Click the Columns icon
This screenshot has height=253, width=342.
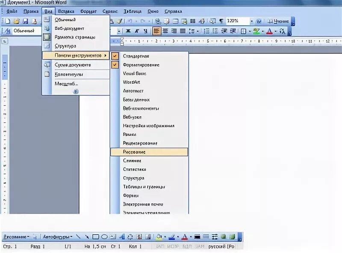(193, 21)
